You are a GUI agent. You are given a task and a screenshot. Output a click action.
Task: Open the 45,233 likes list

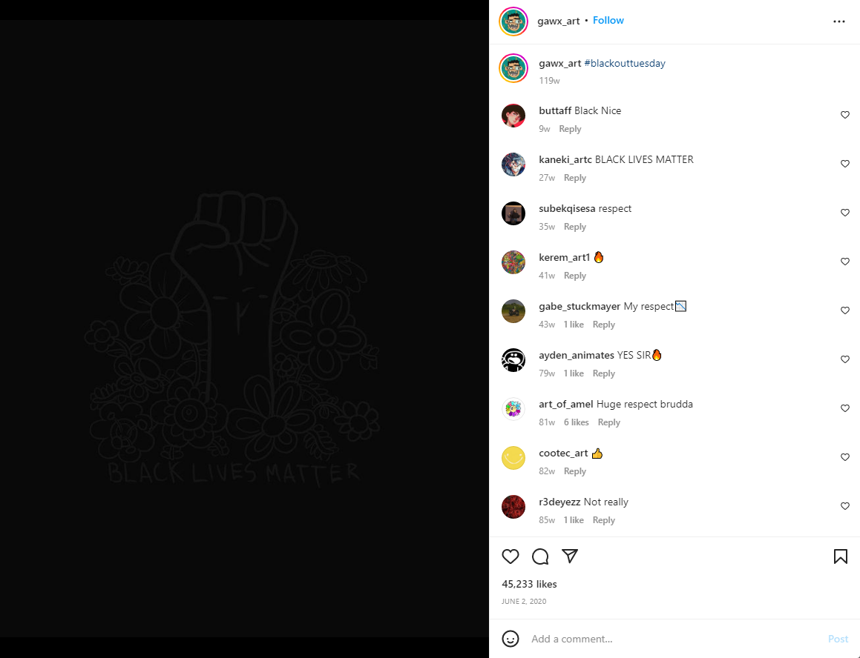pyautogui.click(x=529, y=584)
